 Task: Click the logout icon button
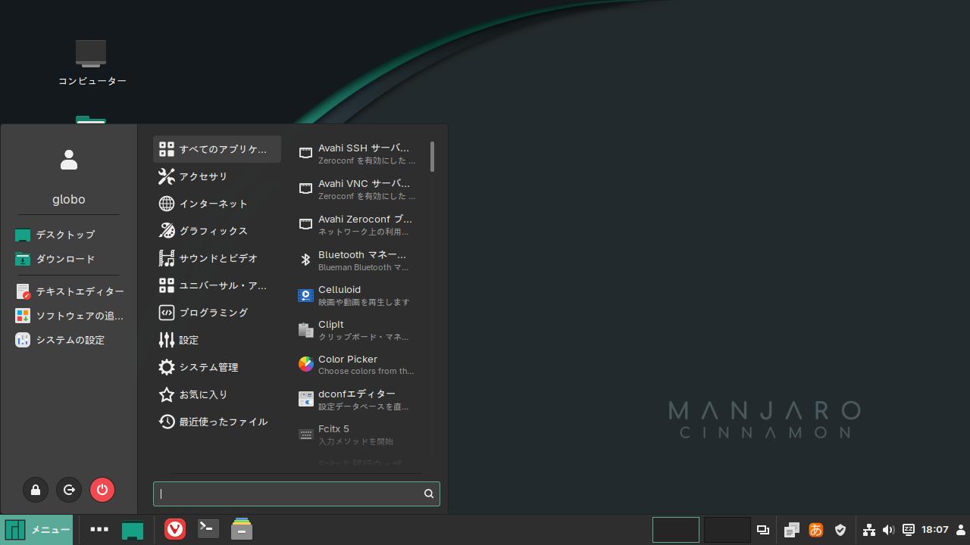(69, 490)
